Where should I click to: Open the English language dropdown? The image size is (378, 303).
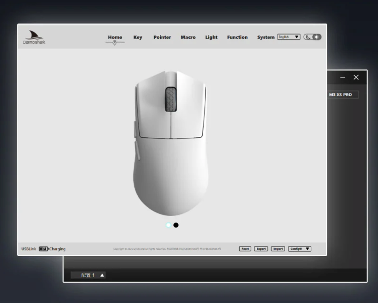[289, 37]
